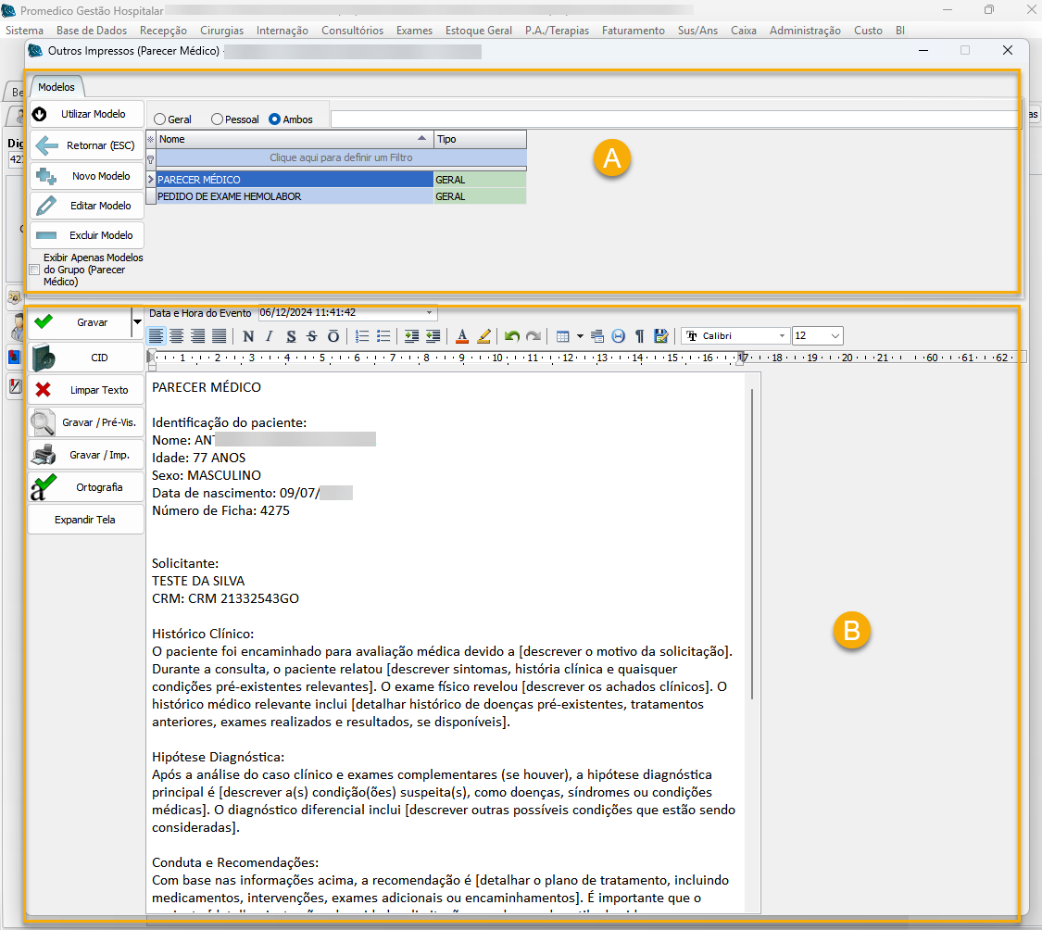
Task: Open the font color picker
Action: tap(462, 336)
